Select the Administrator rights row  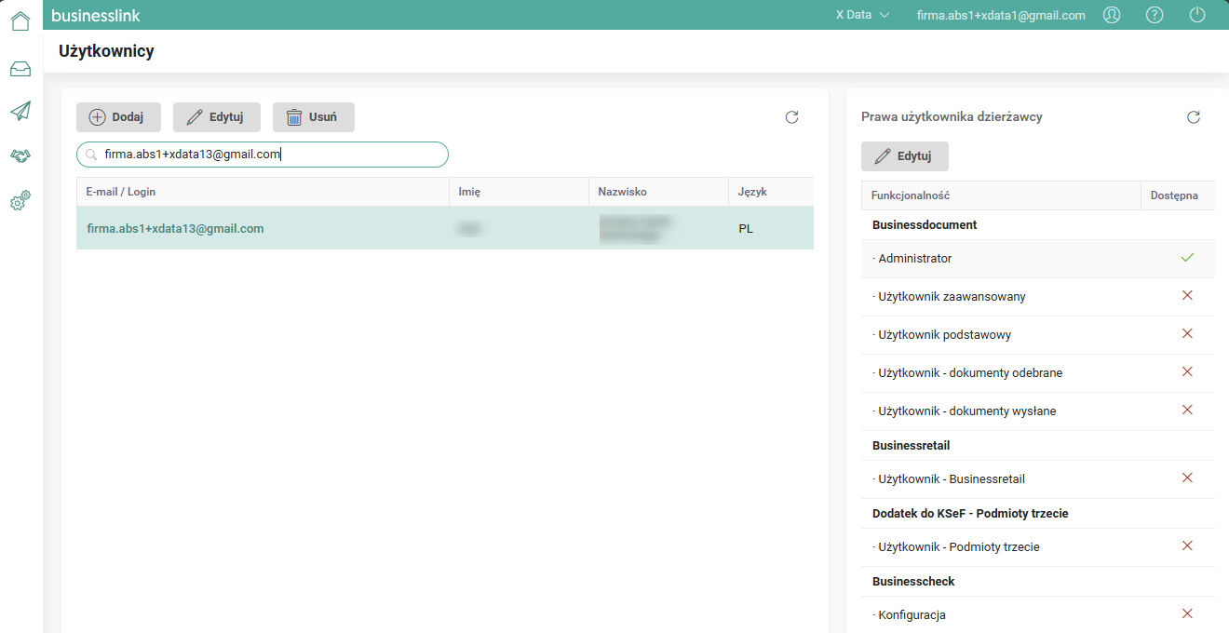(1038, 259)
